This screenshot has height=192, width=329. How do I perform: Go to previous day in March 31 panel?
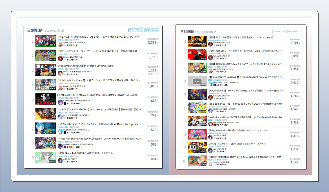pos(44,30)
